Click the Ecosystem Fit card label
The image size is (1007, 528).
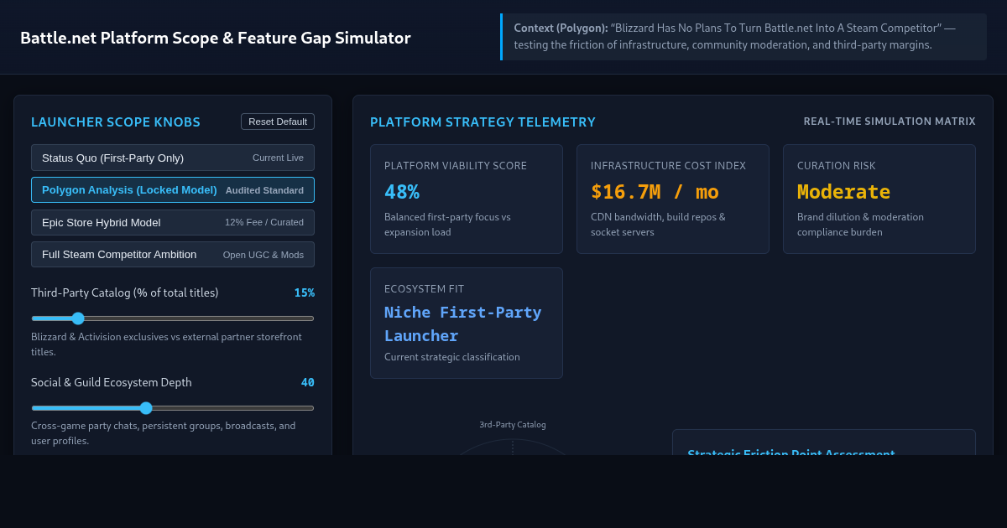pyautogui.click(x=424, y=289)
